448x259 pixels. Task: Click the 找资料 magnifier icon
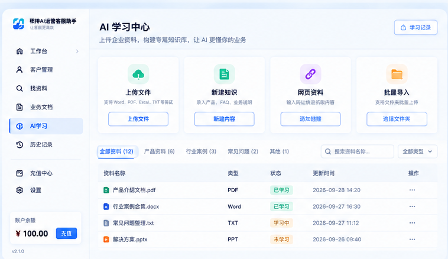click(20, 88)
